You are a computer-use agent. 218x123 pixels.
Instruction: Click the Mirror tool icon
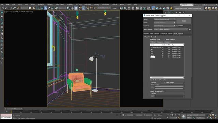[121, 8]
